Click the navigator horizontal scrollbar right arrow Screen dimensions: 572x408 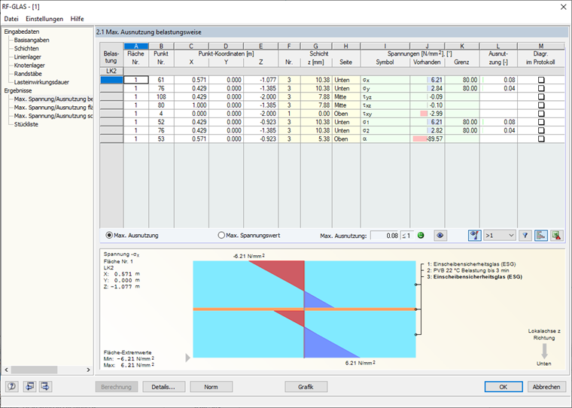pyautogui.click(x=88, y=370)
